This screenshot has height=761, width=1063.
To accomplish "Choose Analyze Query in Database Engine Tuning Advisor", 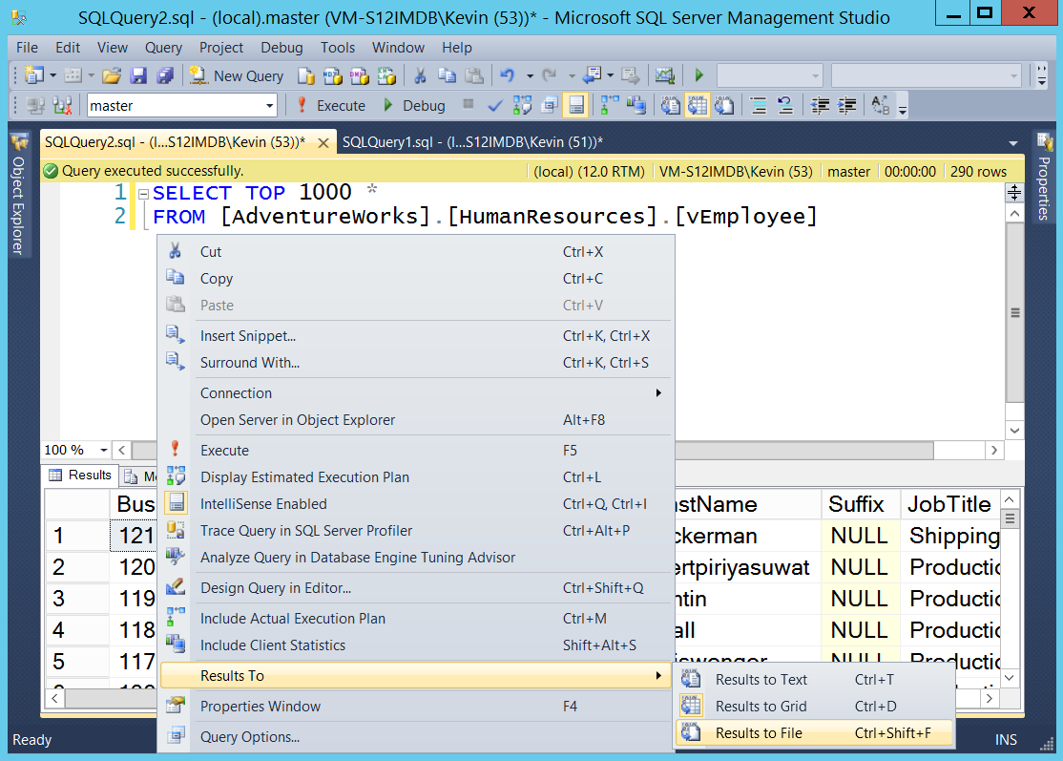I will [416, 558].
